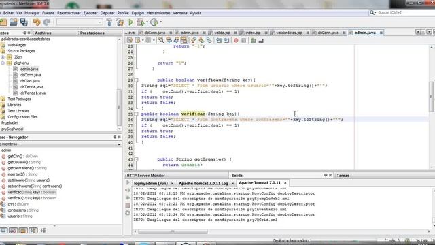Click the Comment editor toolbar icon
This screenshot has width=435, height=245.
point(254,40)
